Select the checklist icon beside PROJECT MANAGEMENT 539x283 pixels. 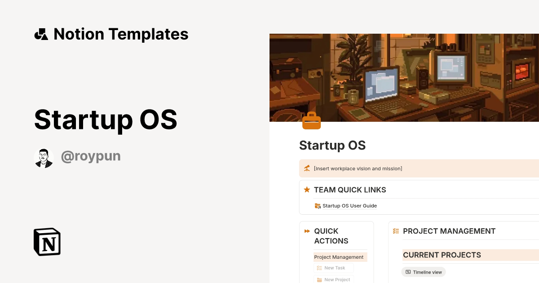click(396, 231)
